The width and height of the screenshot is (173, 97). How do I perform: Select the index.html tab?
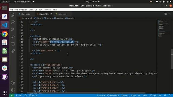[44, 14]
